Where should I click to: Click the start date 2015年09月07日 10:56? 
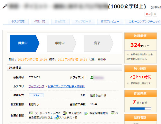pyautogui.click(x=32, y=60)
